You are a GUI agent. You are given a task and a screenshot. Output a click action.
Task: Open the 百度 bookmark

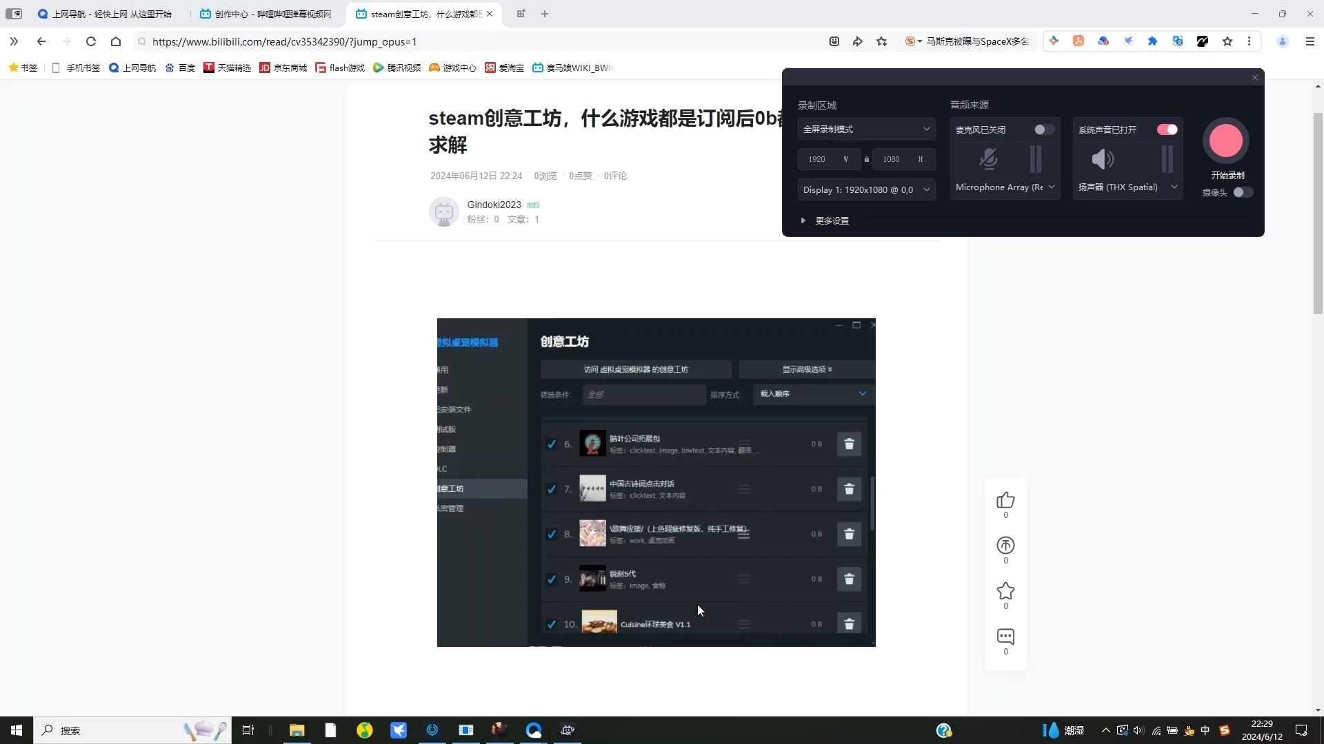click(x=180, y=68)
